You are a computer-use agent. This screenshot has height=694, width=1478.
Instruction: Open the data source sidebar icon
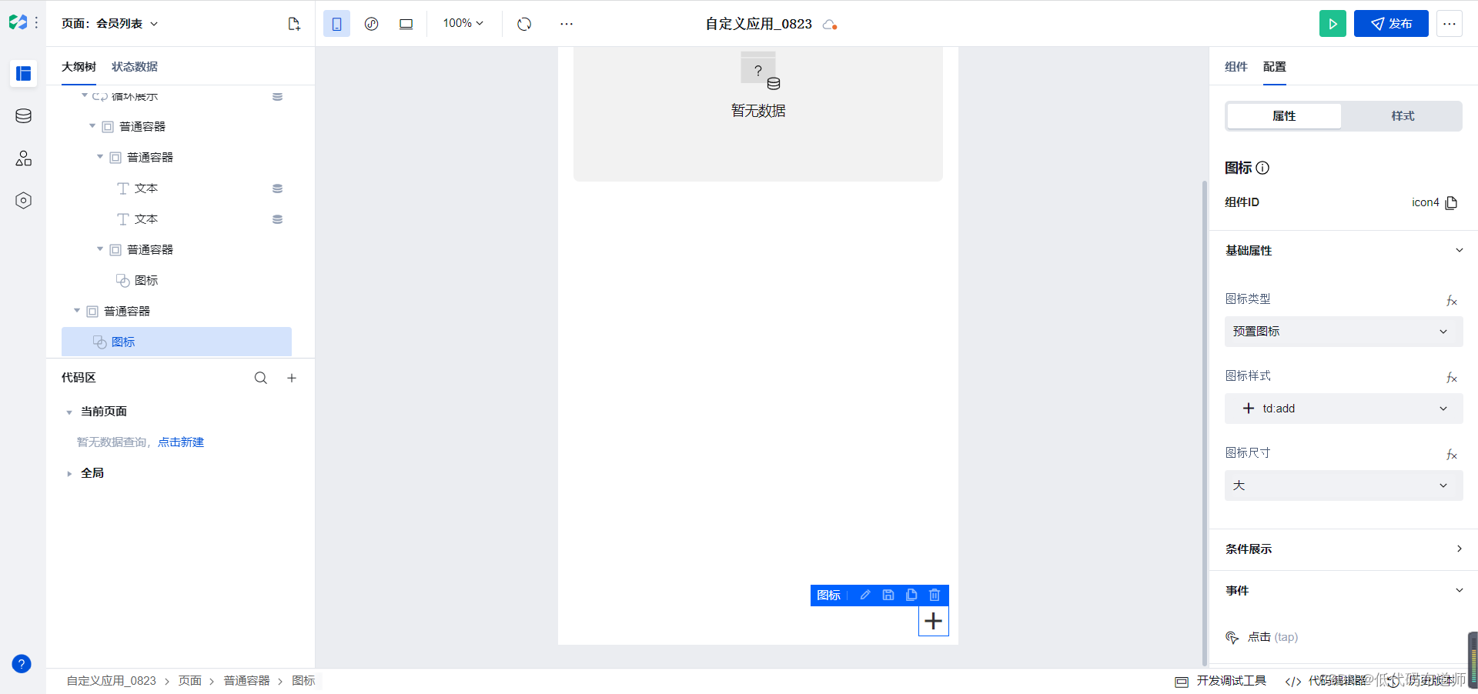[24, 116]
